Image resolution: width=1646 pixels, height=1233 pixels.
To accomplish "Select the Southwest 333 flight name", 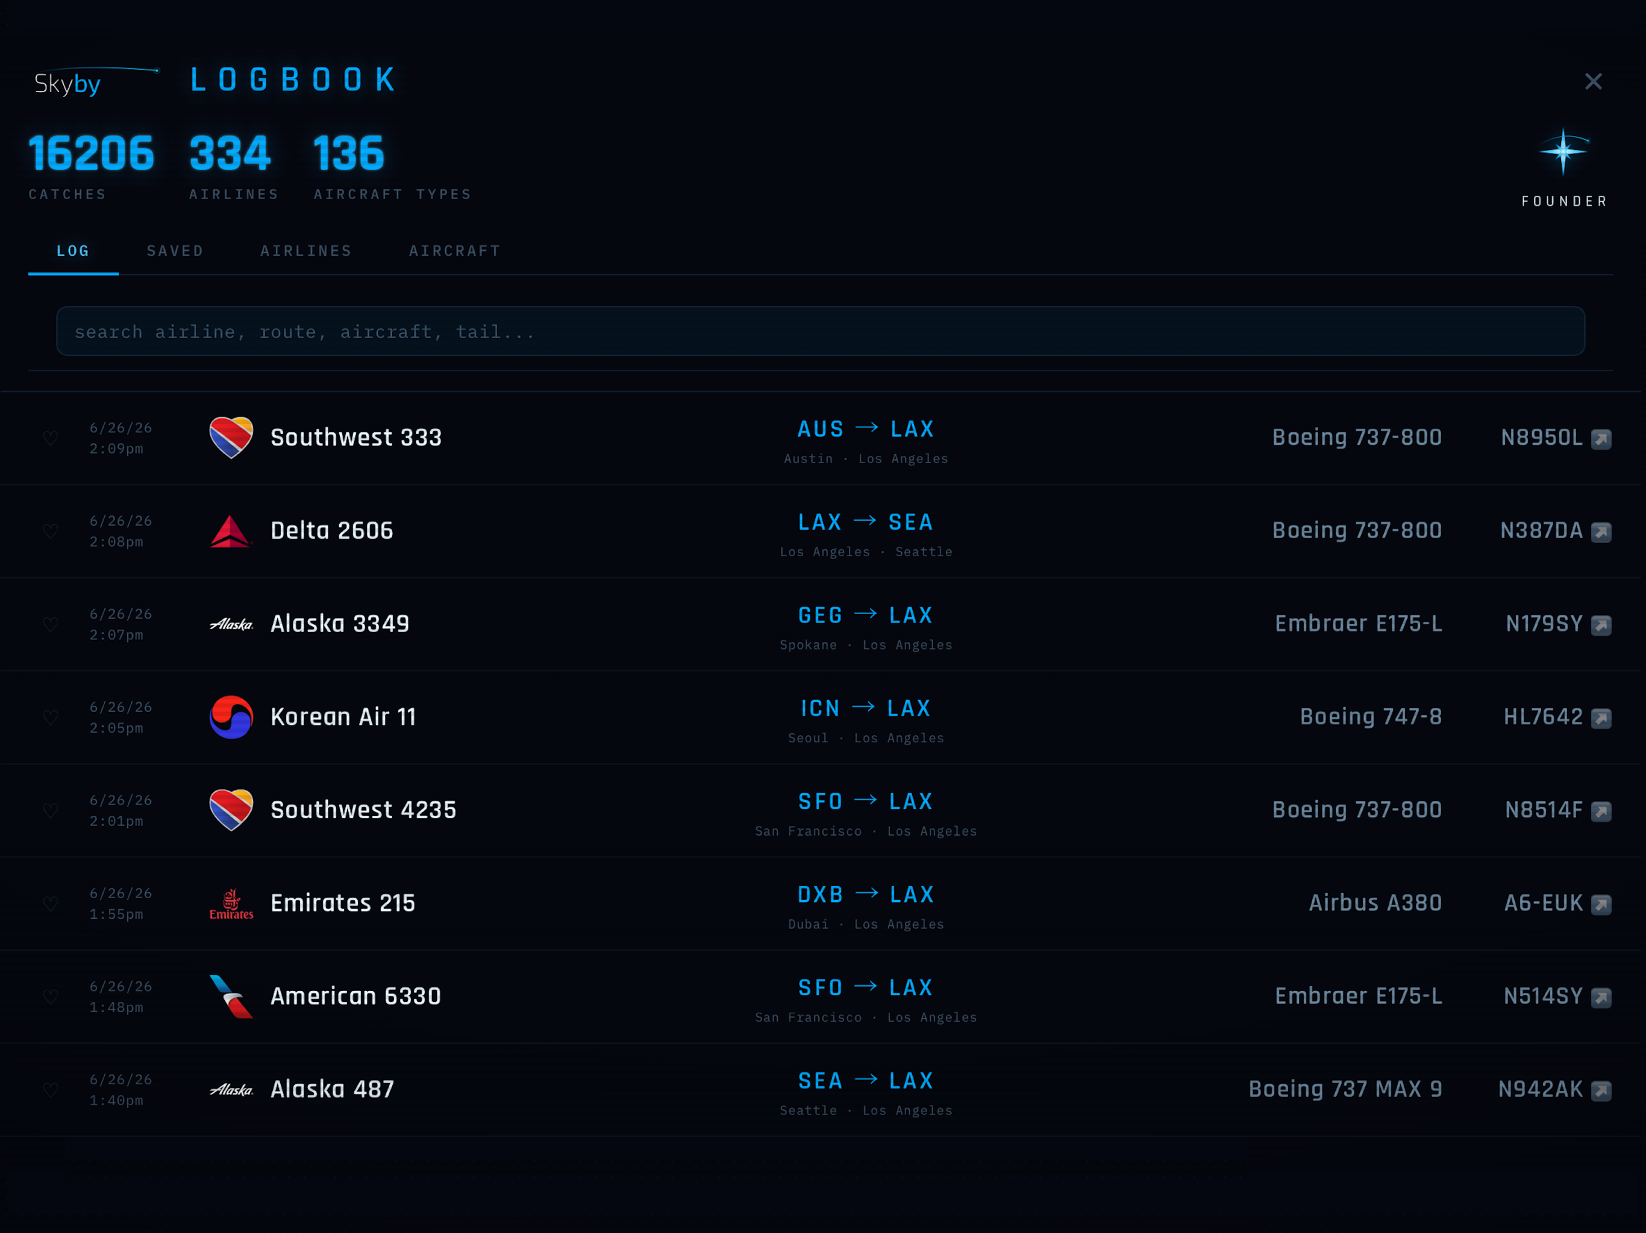I will click(355, 437).
